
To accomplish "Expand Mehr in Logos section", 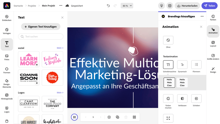I will (60, 93).
